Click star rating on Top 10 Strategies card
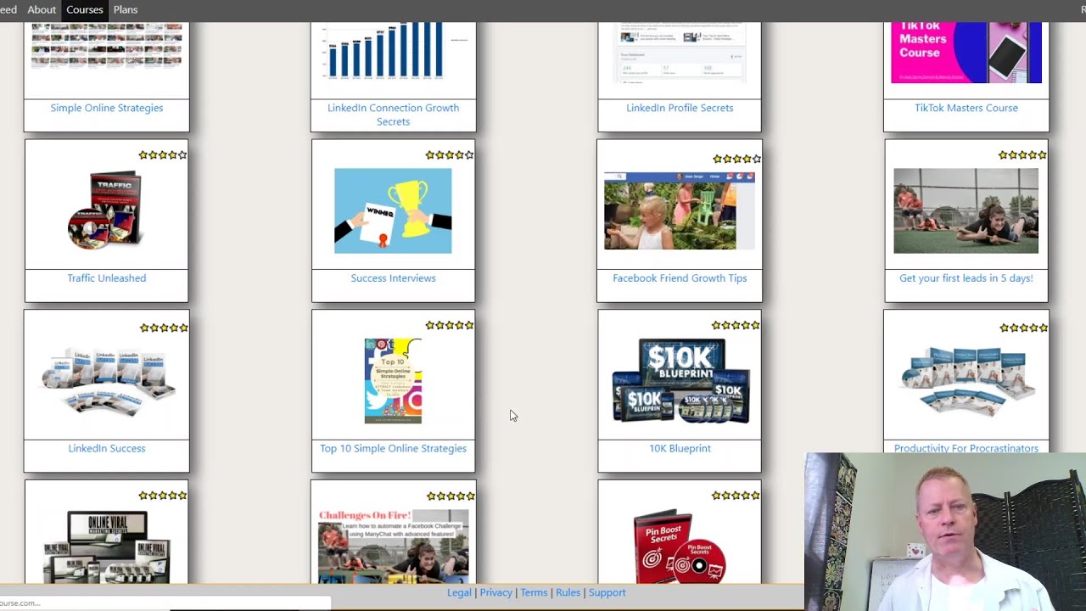This screenshot has width=1086, height=611. [450, 325]
